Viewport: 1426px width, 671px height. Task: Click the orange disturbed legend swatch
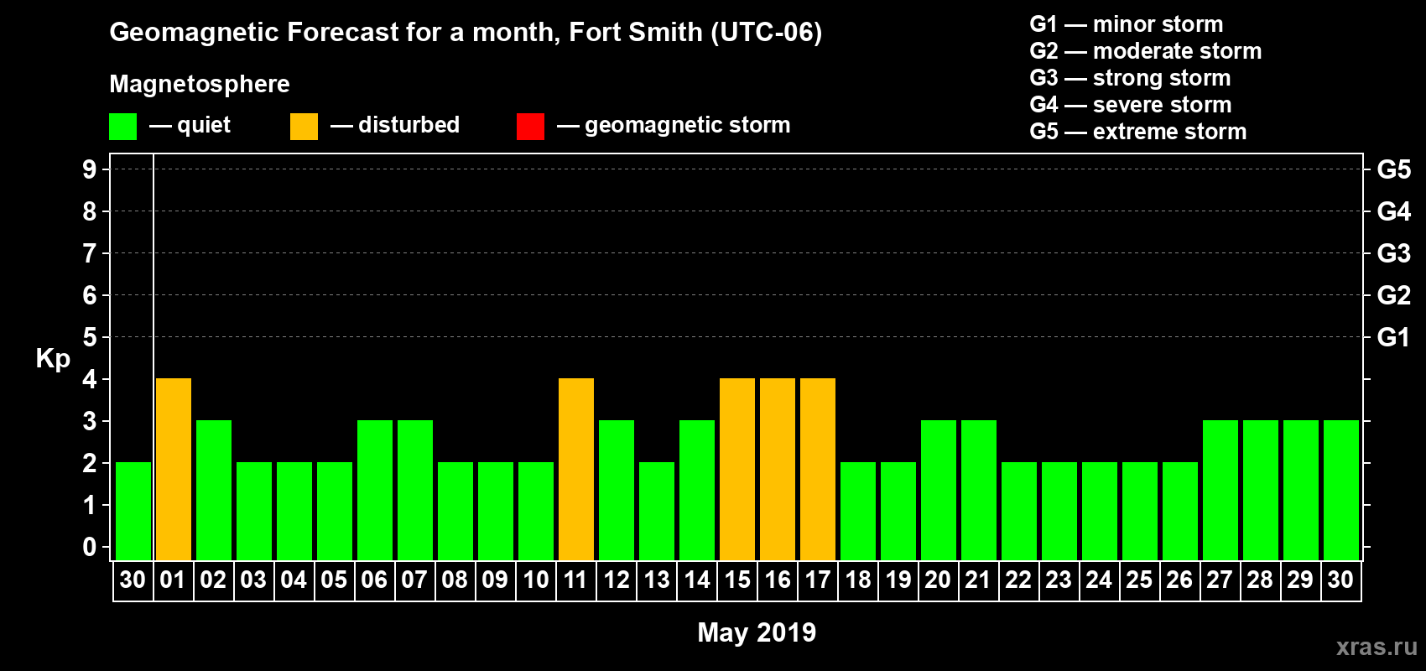click(304, 127)
